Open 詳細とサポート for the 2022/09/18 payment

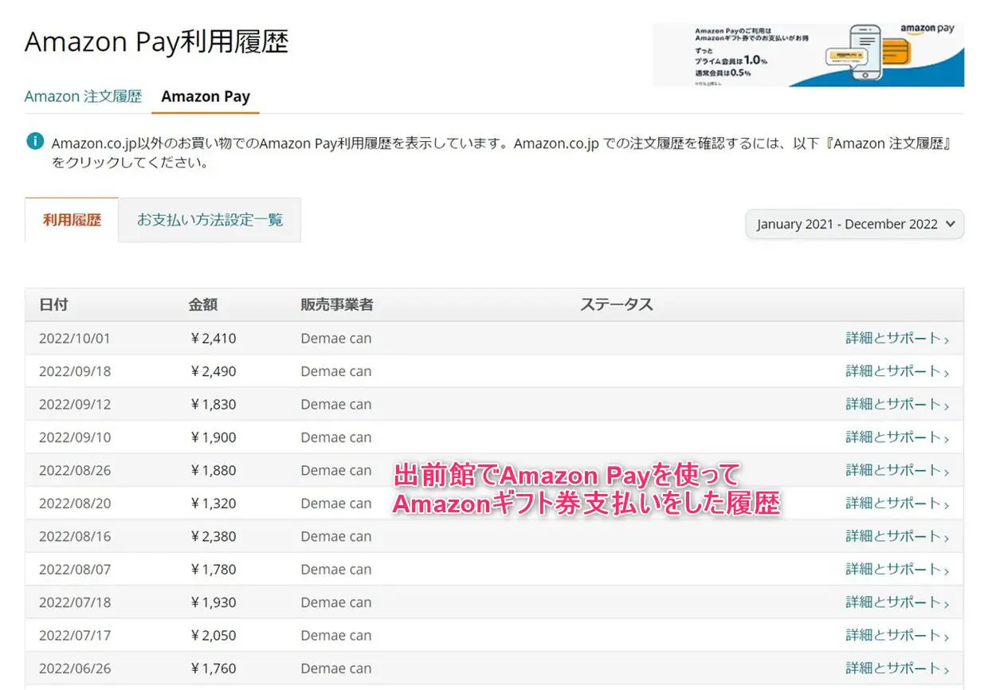coord(897,371)
